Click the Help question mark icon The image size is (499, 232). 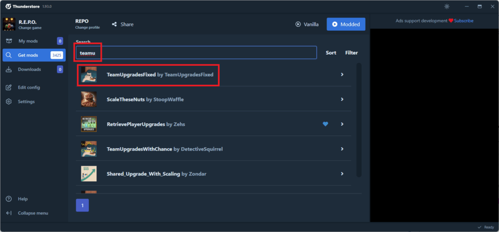[x=9, y=199]
